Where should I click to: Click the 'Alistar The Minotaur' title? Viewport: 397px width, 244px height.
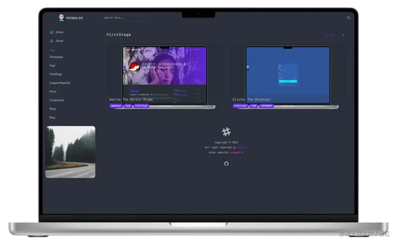(x=252, y=99)
